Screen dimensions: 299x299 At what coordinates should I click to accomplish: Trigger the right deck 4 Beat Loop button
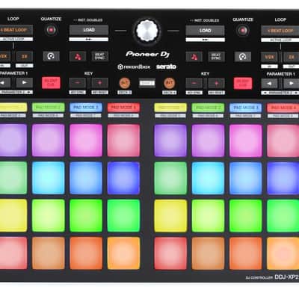(280, 31)
